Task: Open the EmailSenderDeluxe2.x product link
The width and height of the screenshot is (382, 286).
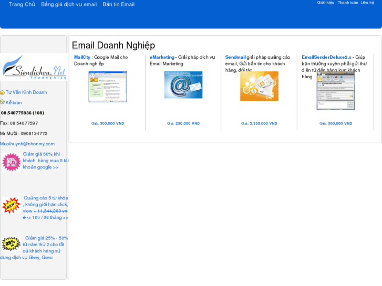Action: pos(326,57)
